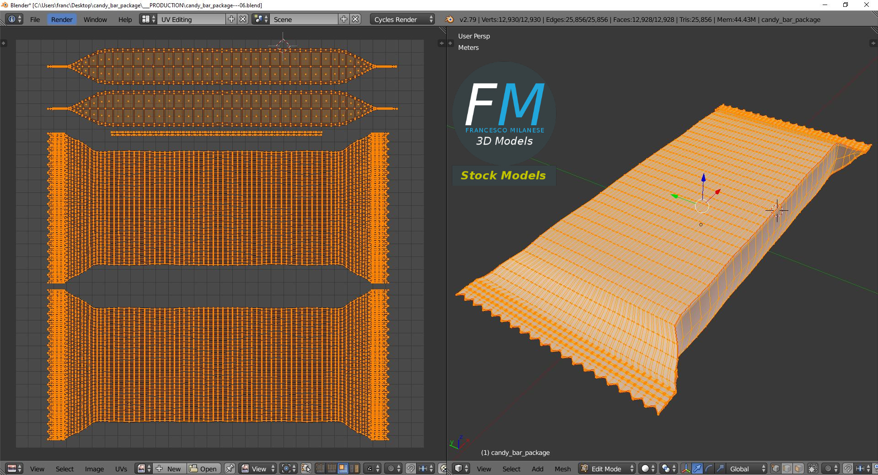Open the UV editor Select menu

tap(64, 469)
